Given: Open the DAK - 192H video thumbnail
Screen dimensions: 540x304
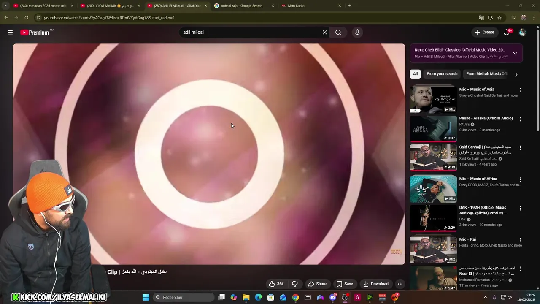Looking at the screenshot, I should (x=433, y=218).
